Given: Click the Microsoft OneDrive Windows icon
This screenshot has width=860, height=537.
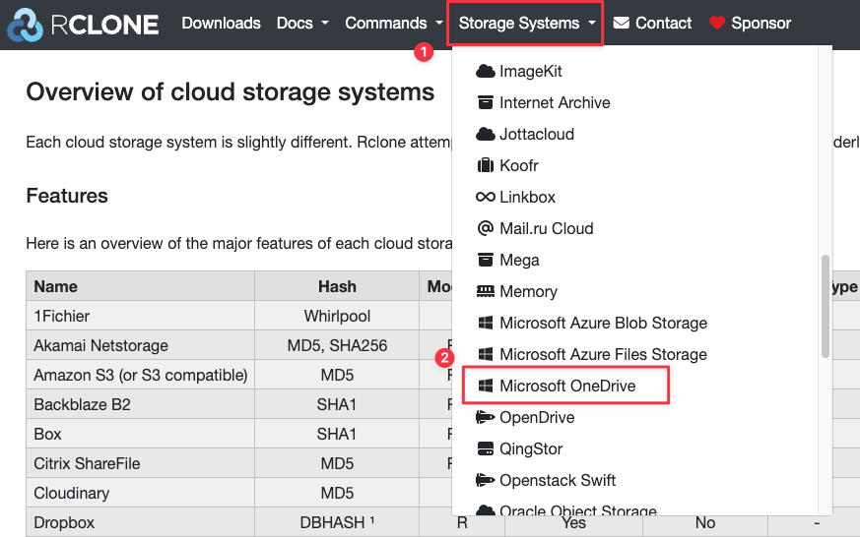Looking at the screenshot, I should (486, 386).
